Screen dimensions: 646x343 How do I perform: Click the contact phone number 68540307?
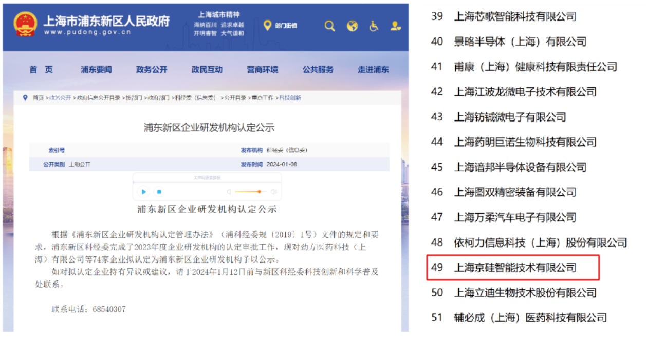(109, 309)
